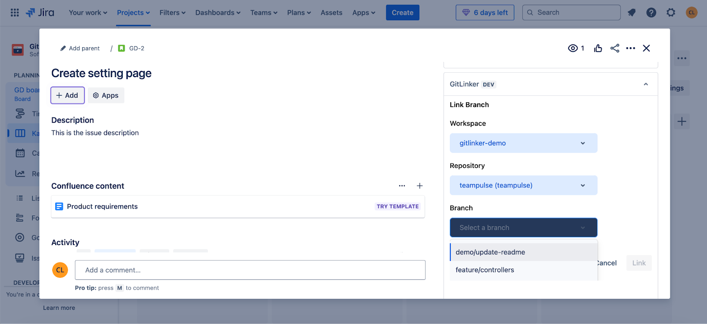Open the issue actions ellipsis menu
The height and width of the screenshot is (324, 707).
pyautogui.click(x=631, y=48)
